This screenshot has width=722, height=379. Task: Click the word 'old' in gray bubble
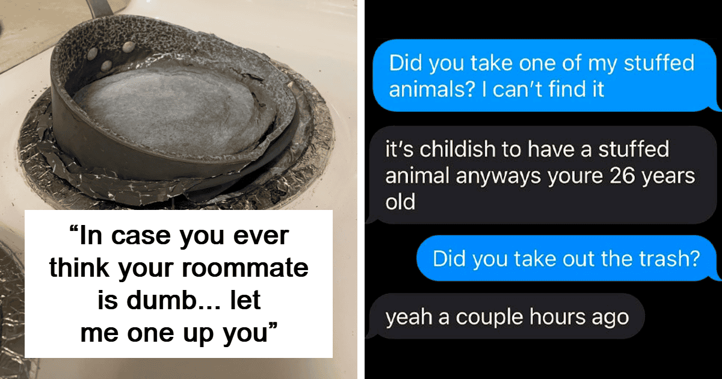tap(401, 200)
